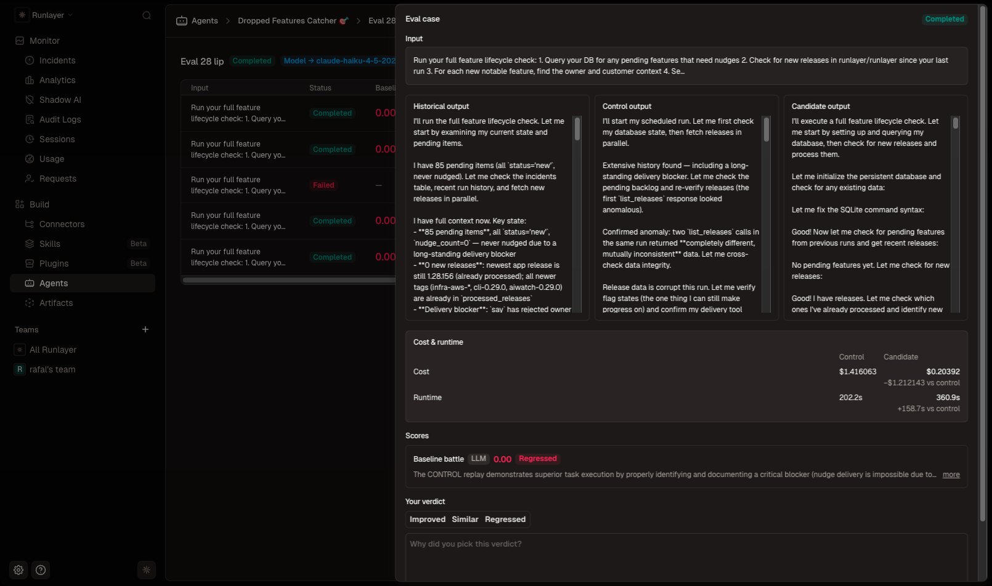Click the candidate runtime 360.9s

(x=948, y=398)
